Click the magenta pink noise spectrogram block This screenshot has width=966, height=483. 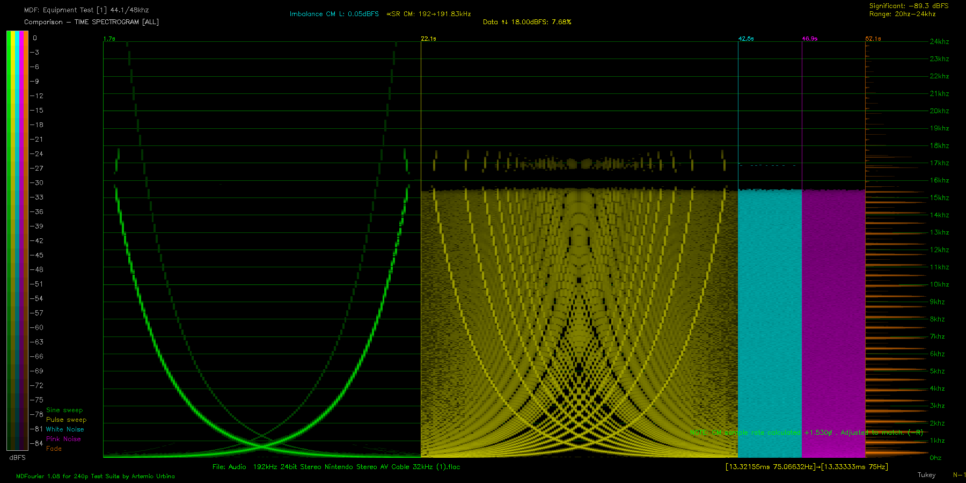(833, 322)
